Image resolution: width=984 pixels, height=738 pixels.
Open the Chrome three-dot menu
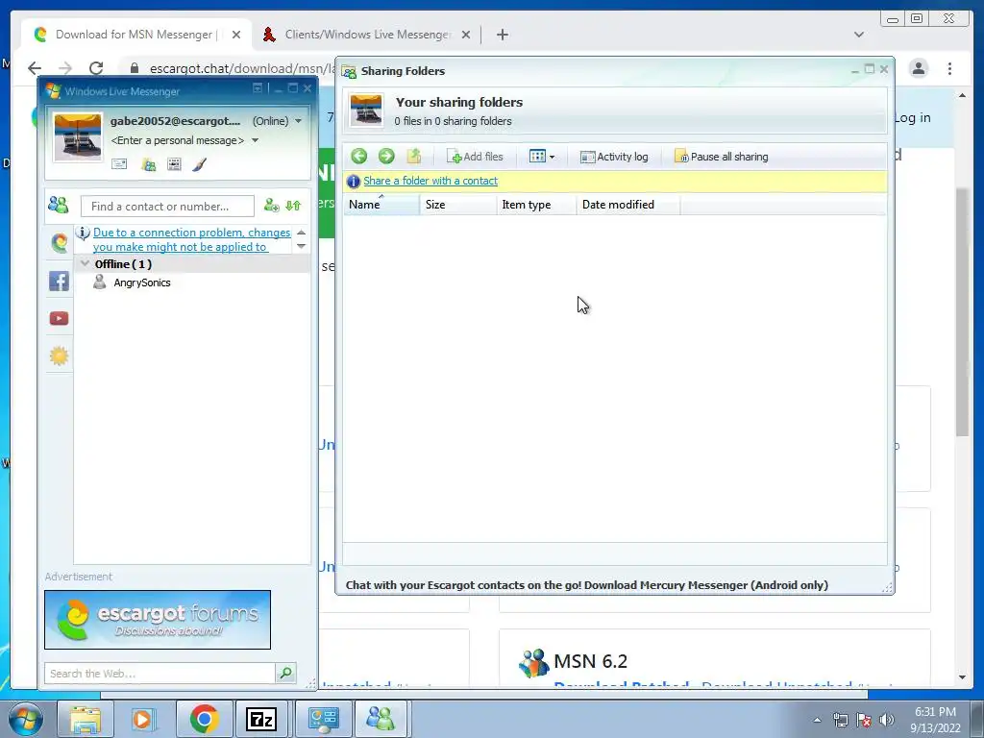[950, 68]
